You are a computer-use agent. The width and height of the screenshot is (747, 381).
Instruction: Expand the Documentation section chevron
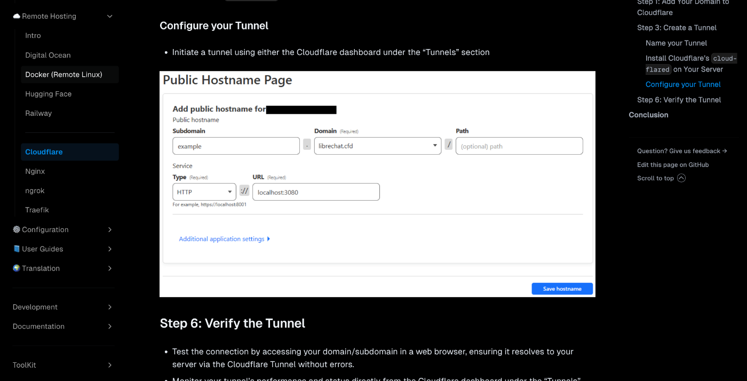click(x=110, y=326)
